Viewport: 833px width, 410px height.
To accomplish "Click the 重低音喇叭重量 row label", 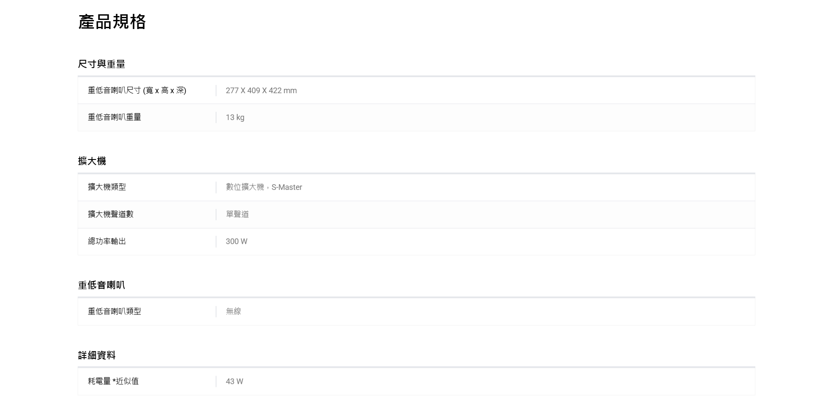I will tap(115, 117).
